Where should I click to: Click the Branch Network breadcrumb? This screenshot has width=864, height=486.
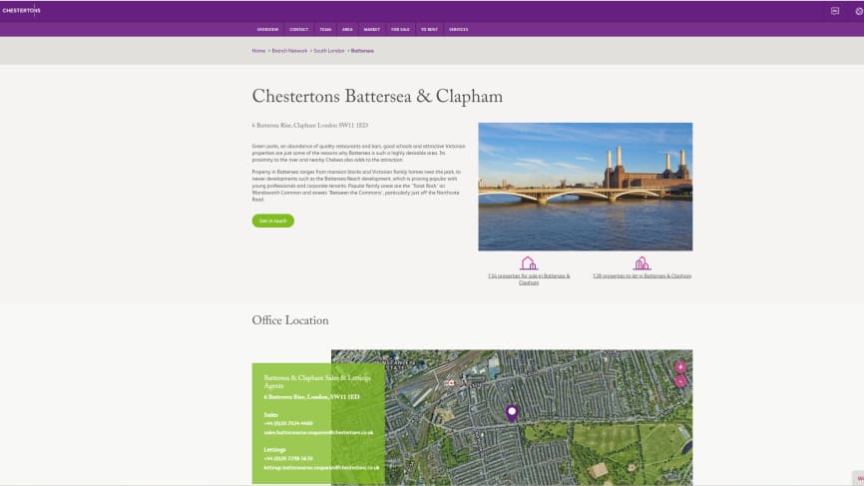289,51
